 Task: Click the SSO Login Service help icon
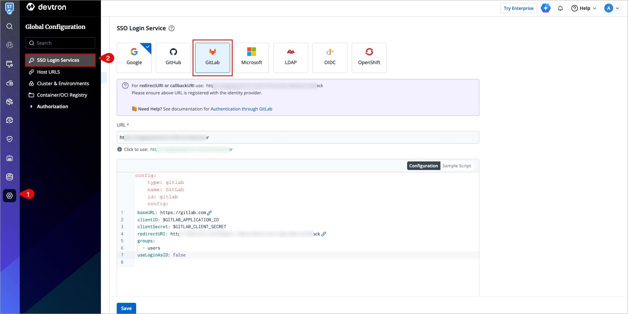coord(171,28)
